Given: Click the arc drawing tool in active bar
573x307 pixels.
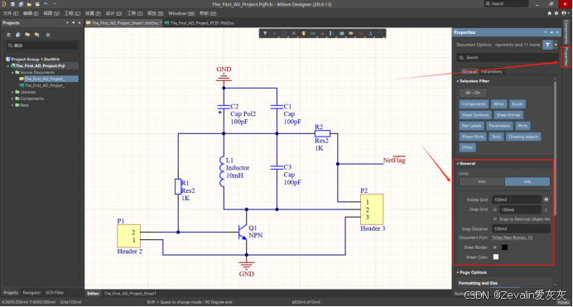Looking at the screenshot, I should tap(380, 33).
